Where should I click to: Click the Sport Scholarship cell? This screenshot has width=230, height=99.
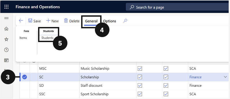(x=108, y=94)
